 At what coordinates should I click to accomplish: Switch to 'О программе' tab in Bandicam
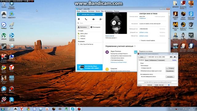coord(161,60)
